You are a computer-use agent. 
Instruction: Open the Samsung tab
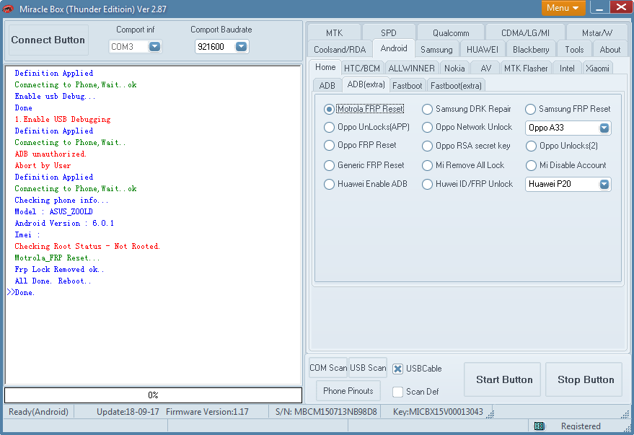(x=436, y=49)
